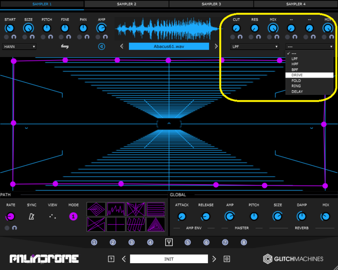Open the HANN window type dropdown
This screenshot has height=270, width=338.
pos(19,46)
